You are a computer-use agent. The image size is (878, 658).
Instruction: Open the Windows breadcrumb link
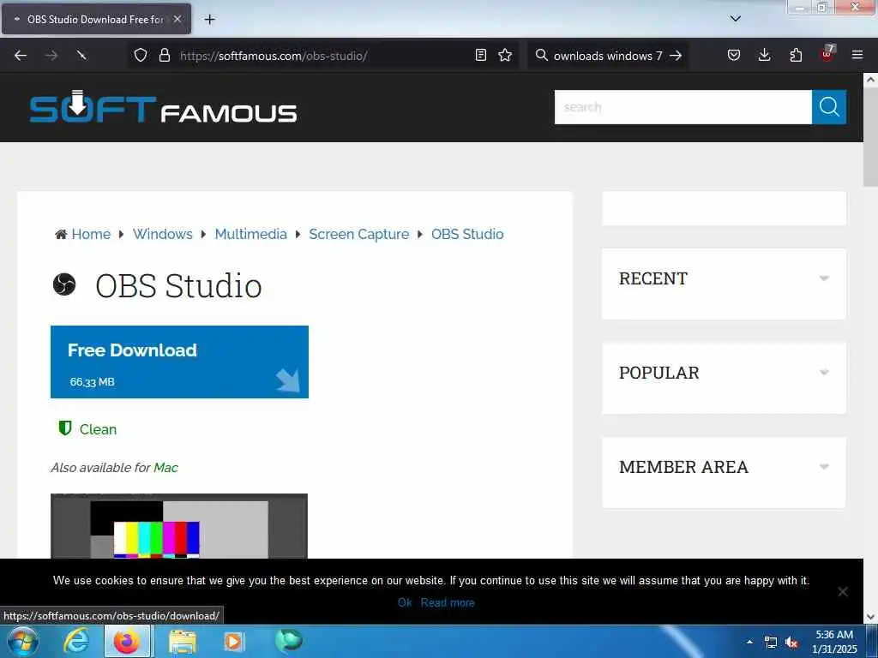[162, 234]
